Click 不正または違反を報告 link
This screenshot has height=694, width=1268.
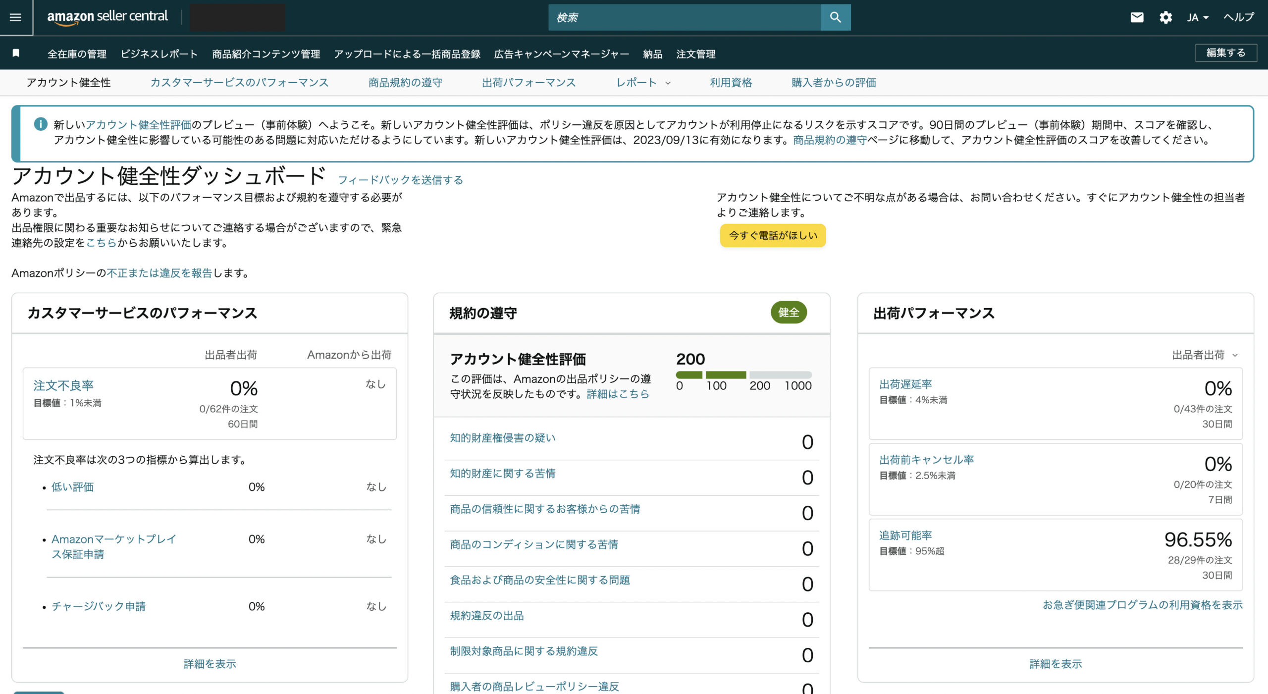159,273
